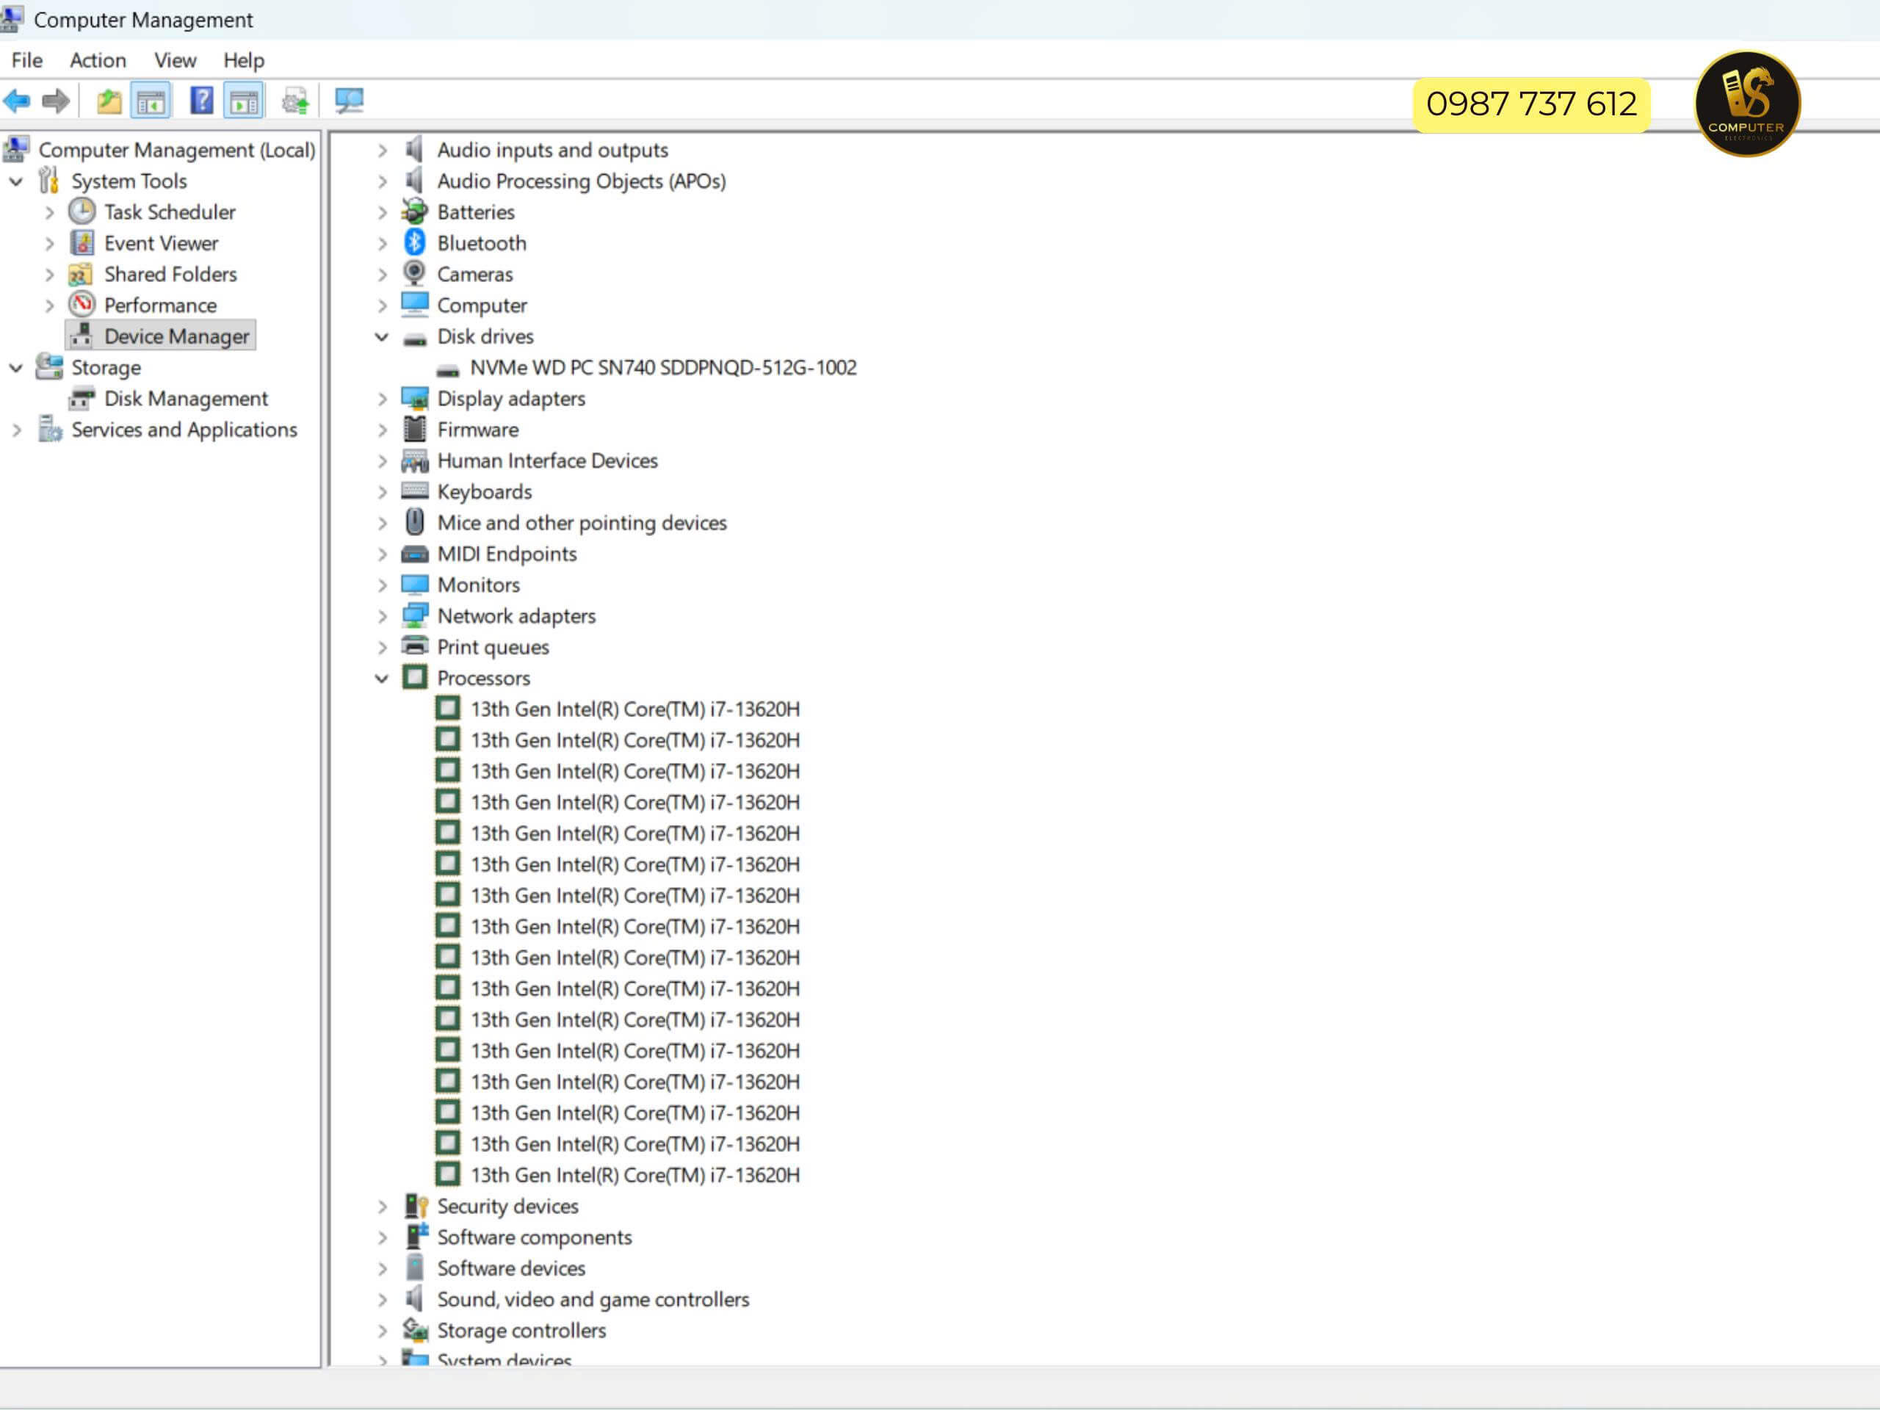Expand Human Interface Devices

[x=383, y=460]
